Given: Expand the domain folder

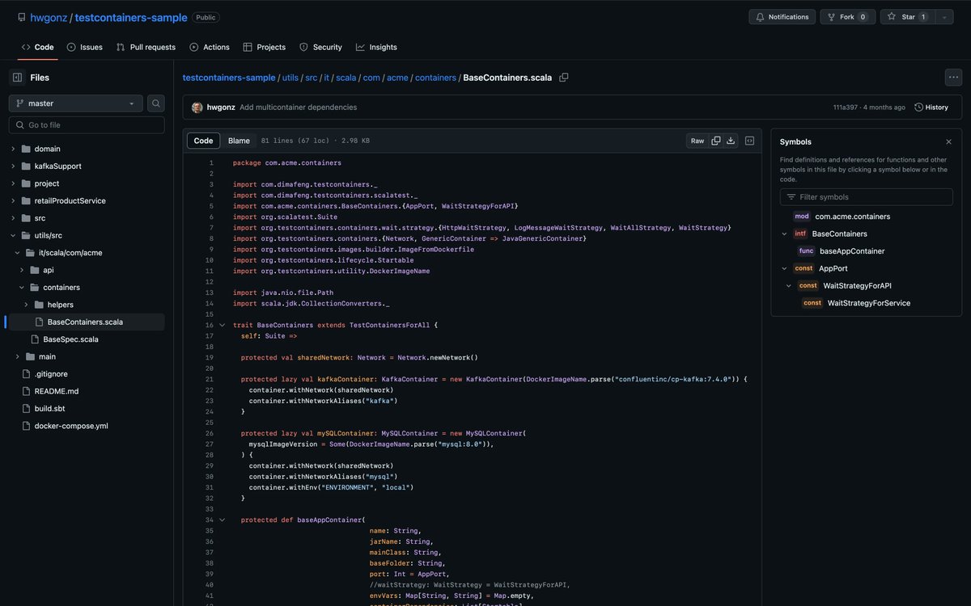Looking at the screenshot, I should click(13, 149).
